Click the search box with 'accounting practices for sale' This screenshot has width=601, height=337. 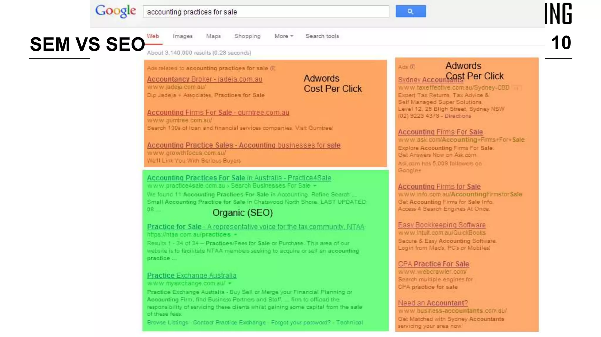click(x=266, y=12)
